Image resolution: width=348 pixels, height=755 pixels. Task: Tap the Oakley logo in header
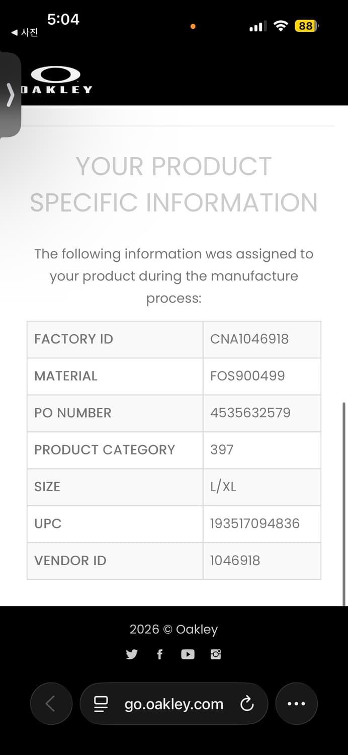[56, 80]
